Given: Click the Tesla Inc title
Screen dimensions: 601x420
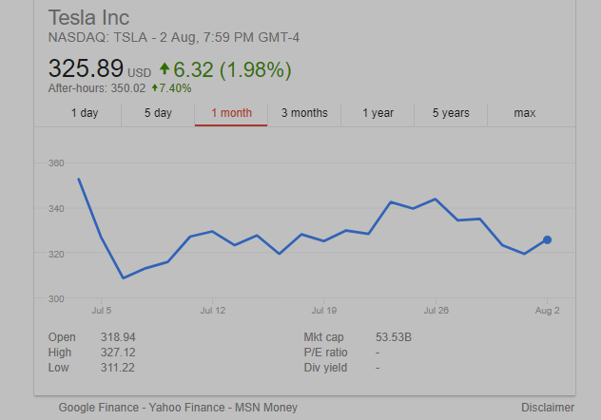Looking at the screenshot, I should point(88,18).
